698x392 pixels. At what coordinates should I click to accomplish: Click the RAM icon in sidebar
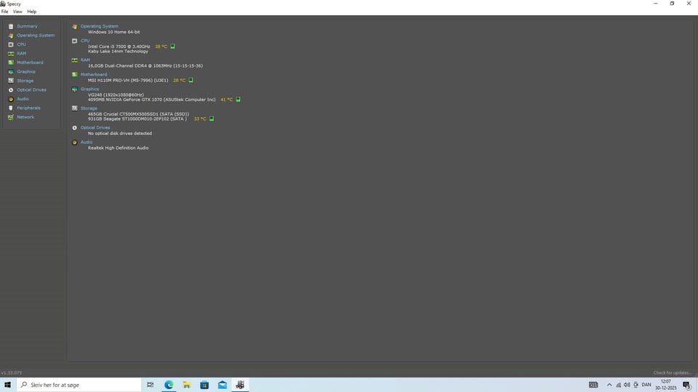pos(10,54)
